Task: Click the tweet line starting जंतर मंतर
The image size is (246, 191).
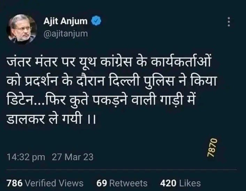Action: click(109, 61)
